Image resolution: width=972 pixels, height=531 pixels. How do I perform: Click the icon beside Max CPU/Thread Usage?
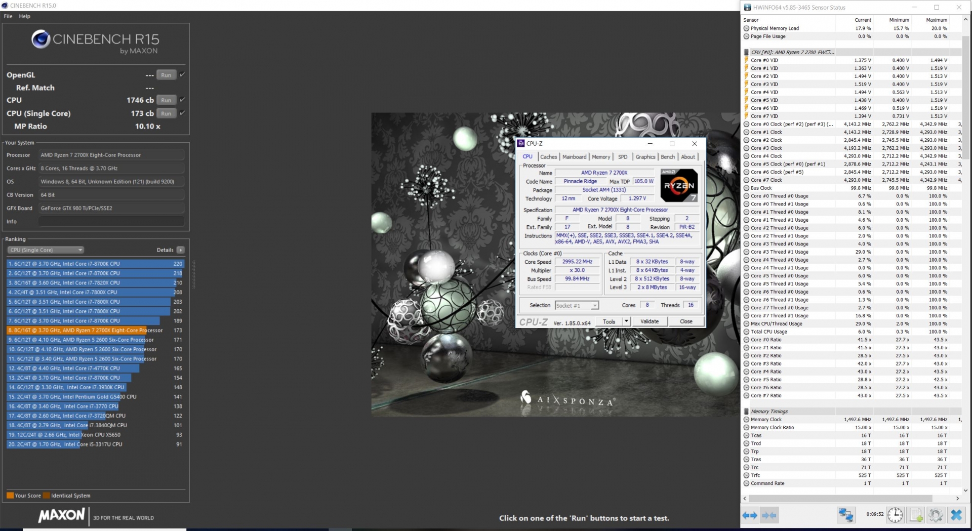point(746,323)
